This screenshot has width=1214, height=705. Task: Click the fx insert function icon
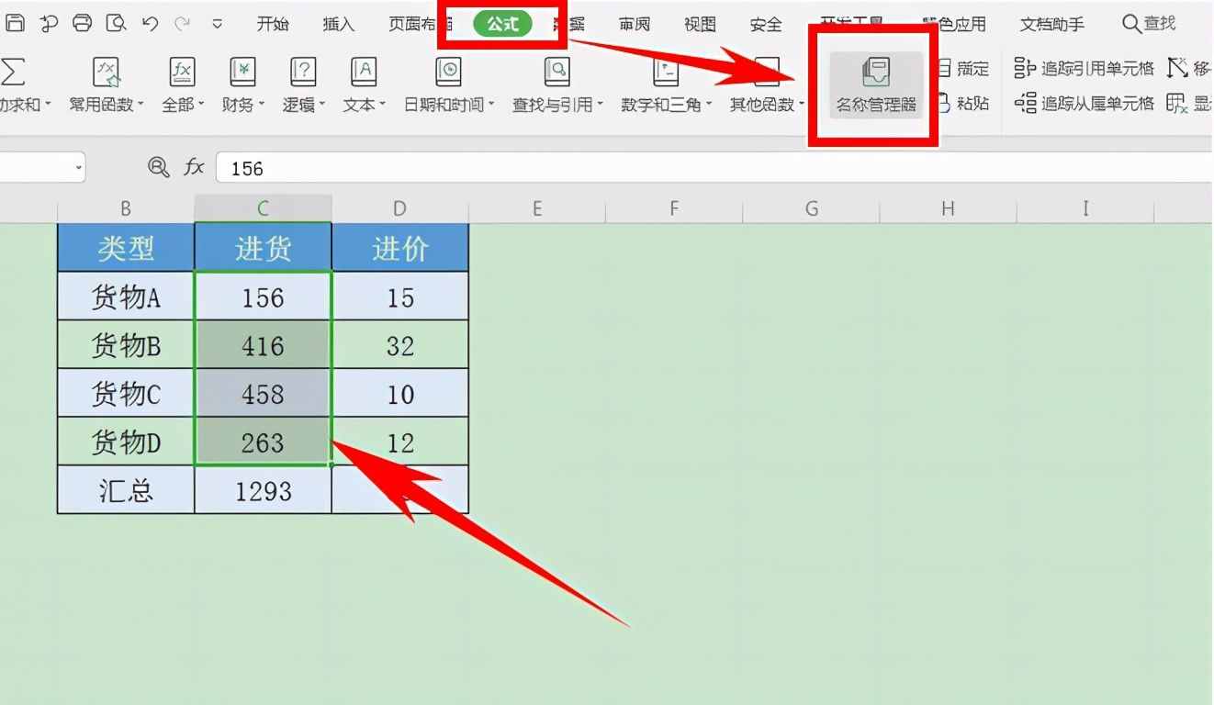[x=194, y=167]
